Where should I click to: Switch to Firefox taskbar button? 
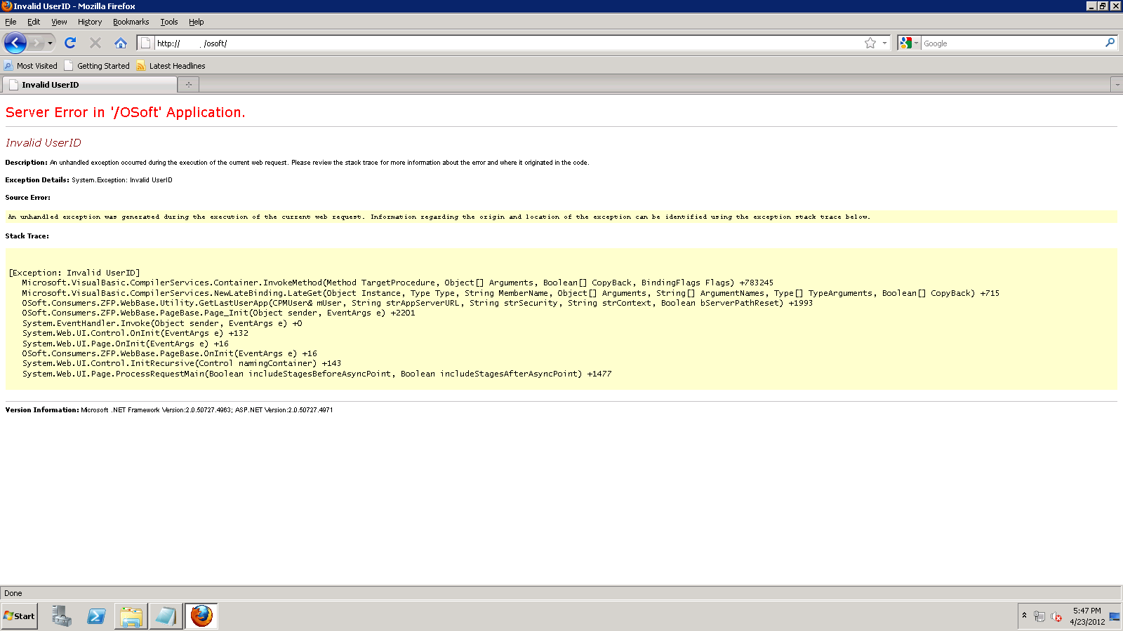tap(201, 616)
